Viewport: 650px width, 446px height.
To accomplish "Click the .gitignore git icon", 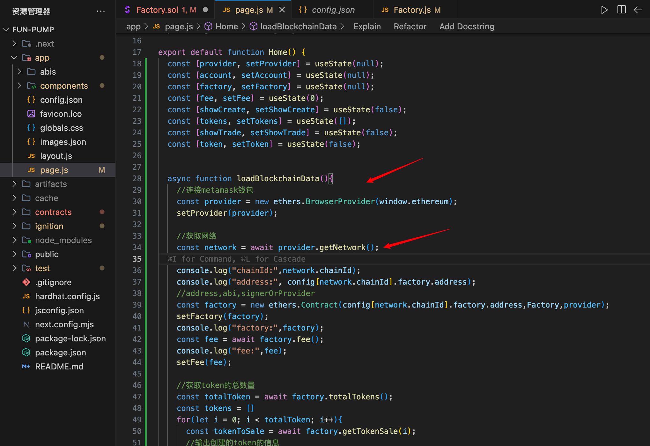I will (26, 282).
